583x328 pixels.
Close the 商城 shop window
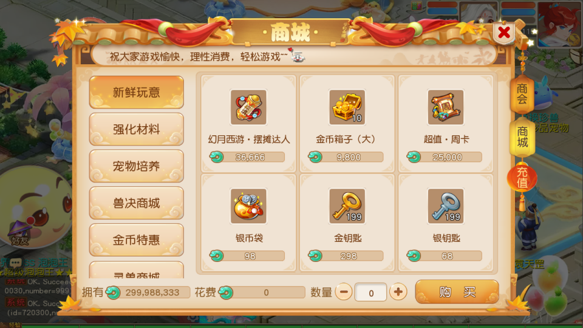pyautogui.click(x=504, y=33)
